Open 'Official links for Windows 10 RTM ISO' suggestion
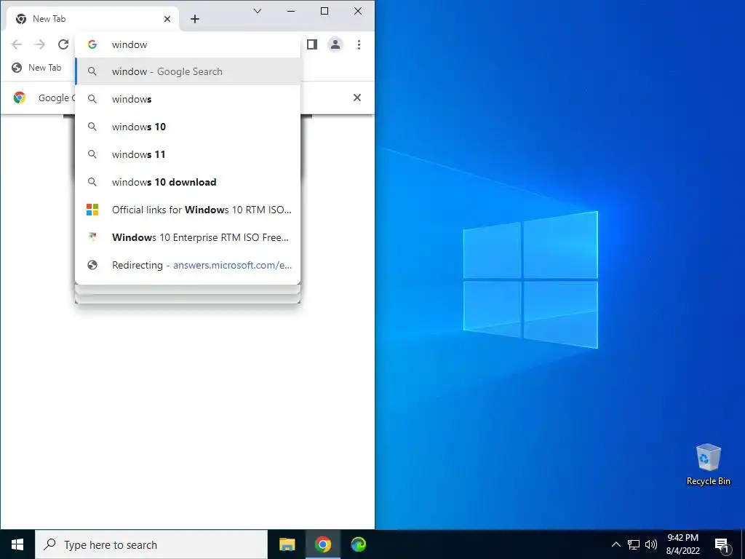The height and width of the screenshot is (559, 745). [x=188, y=210]
